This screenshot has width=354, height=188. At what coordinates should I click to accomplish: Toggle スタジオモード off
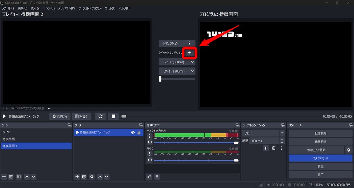pyautogui.click(x=320, y=158)
